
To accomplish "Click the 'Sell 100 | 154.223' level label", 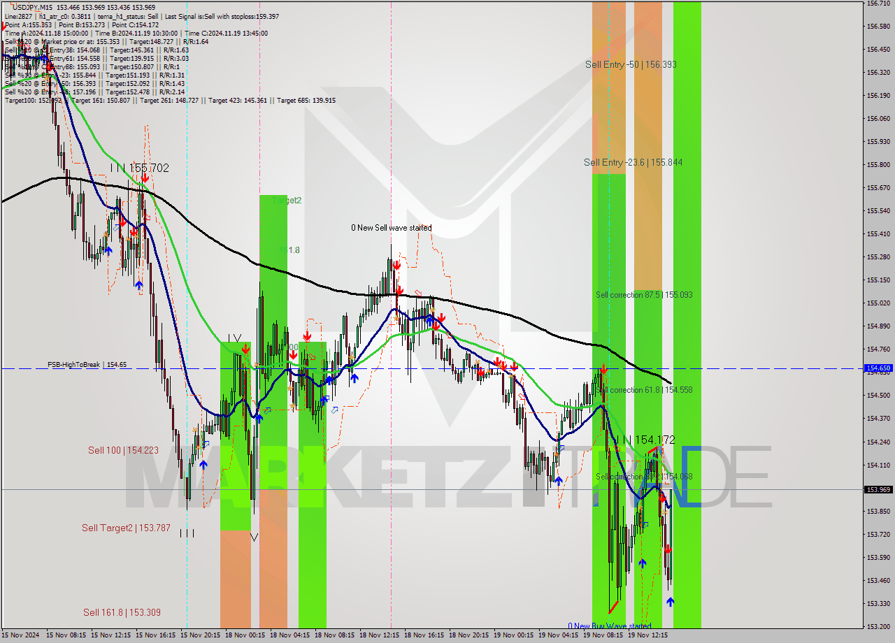I will point(123,450).
